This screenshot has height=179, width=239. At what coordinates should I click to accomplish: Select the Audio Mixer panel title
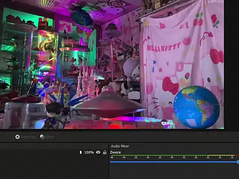(x=120, y=146)
